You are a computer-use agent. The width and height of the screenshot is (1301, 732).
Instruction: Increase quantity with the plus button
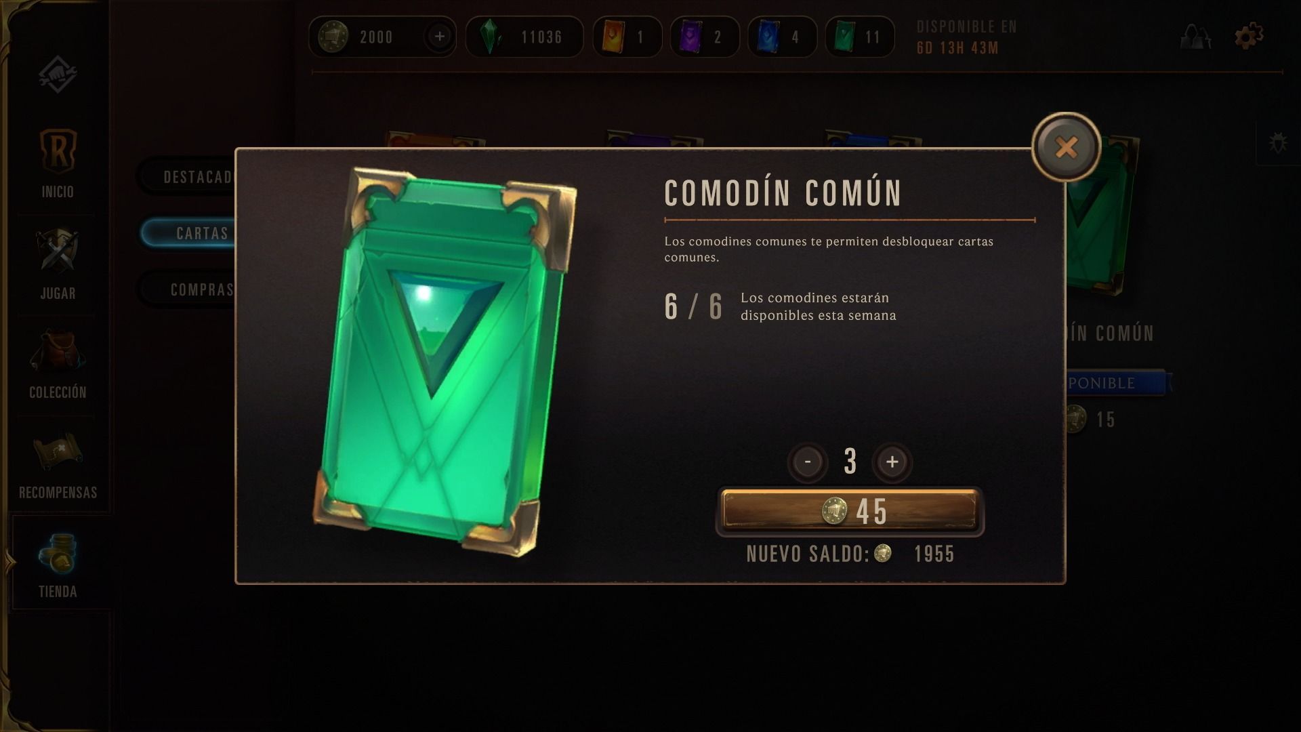(892, 462)
